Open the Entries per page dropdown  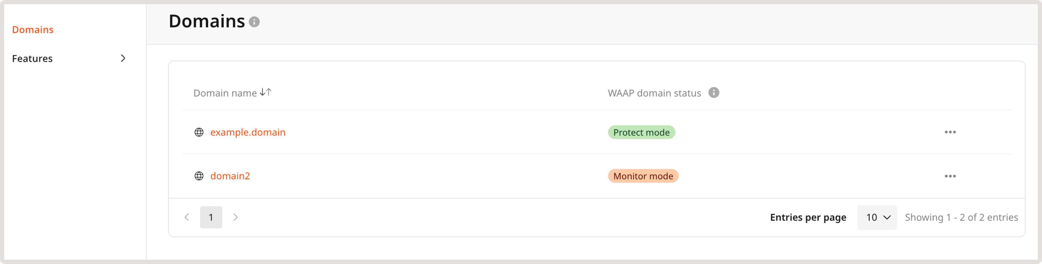[x=877, y=217]
